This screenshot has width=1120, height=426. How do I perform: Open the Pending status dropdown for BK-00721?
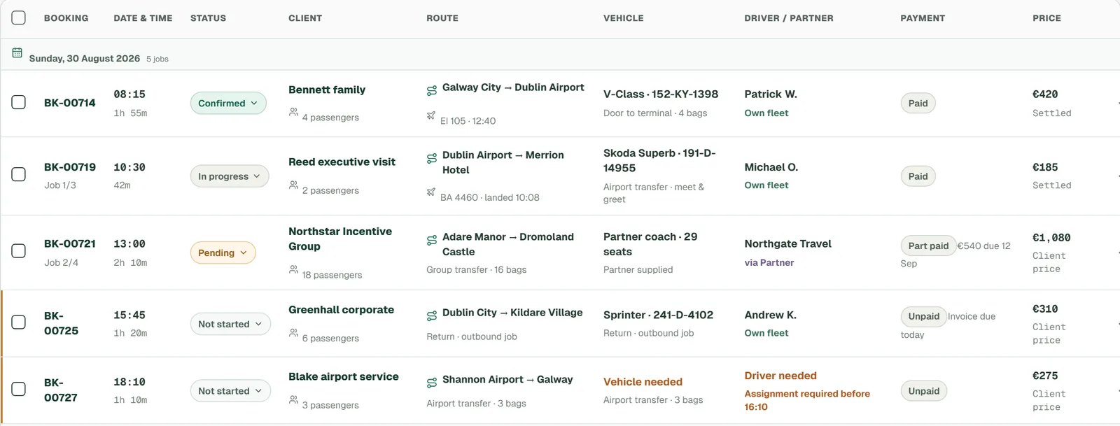[x=223, y=253]
